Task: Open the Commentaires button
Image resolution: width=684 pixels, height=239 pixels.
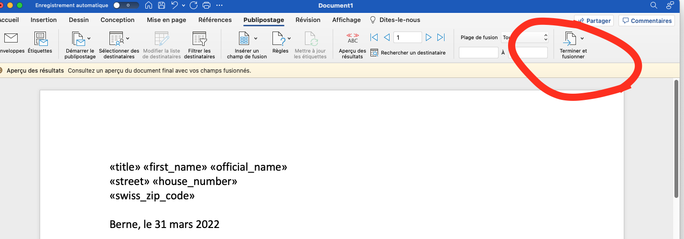Action: (646, 21)
